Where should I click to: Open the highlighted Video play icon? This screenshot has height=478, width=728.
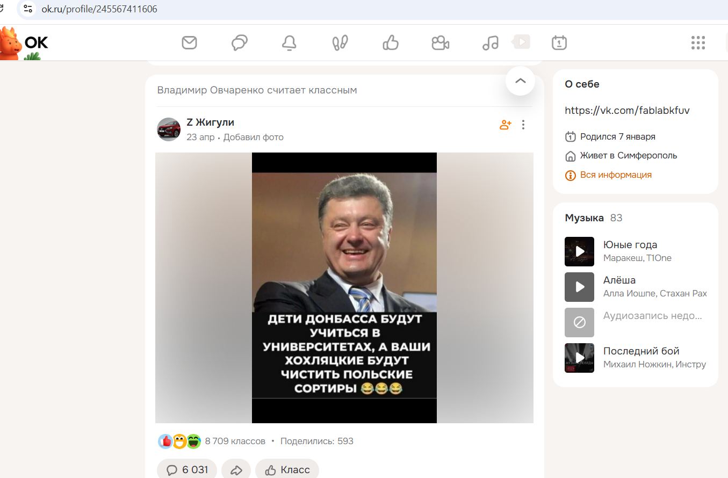[x=520, y=41]
